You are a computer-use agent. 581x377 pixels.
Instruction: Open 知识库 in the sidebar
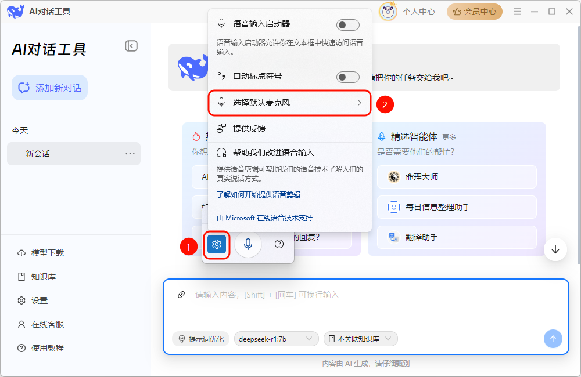pyautogui.click(x=43, y=277)
